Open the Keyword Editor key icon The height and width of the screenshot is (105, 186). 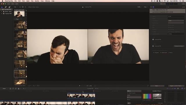point(13,4)
